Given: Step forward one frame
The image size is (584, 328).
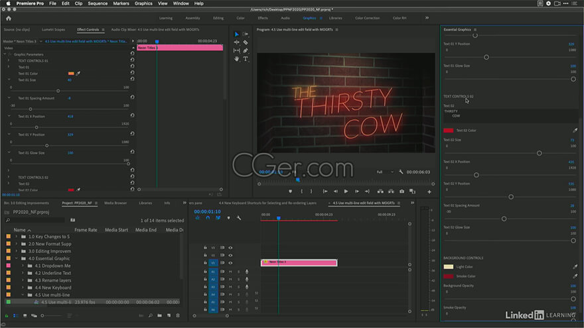Looking at the screenshot, I should (x=357, y=191).
